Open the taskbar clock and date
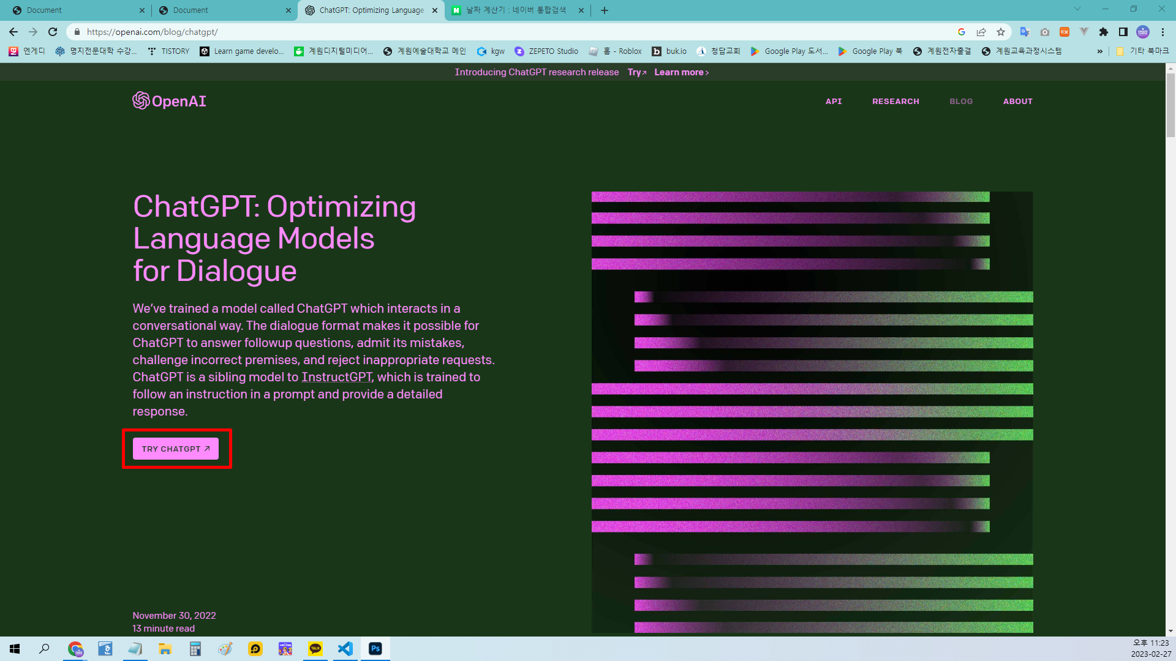 coord(1151,649)
